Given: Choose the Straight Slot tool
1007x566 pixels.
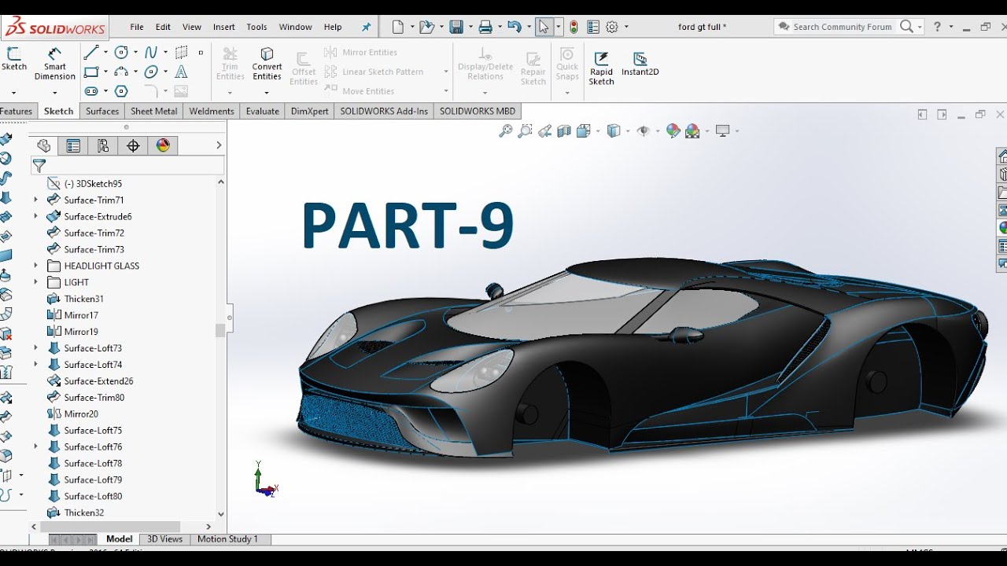Looking at the screenshot, I should click(x=91, y=90).
